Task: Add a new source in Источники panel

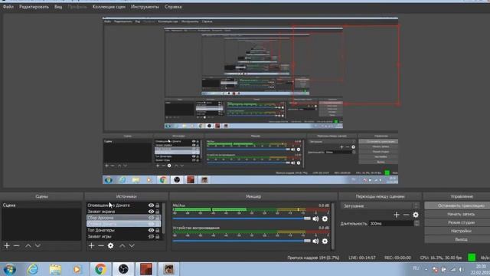Action: pos(91,245)
